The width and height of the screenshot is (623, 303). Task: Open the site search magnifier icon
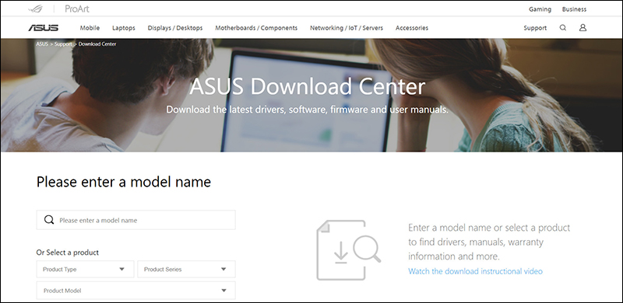coord(562,28)
